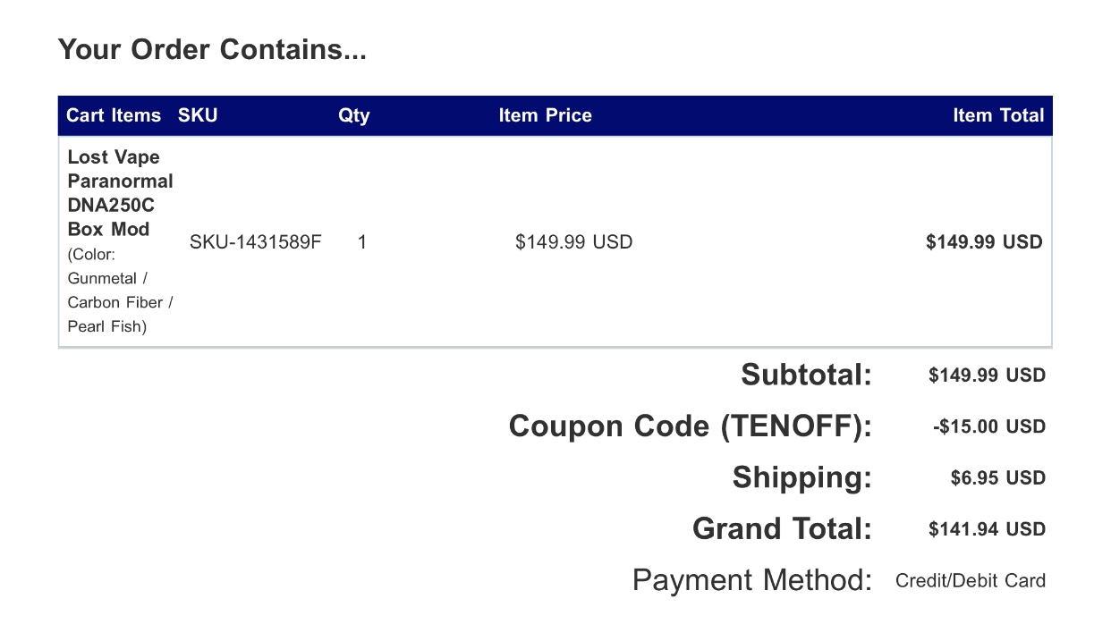Click the Shipping label
Screen dimensions: 1111x641
click(x=801, y=477)
